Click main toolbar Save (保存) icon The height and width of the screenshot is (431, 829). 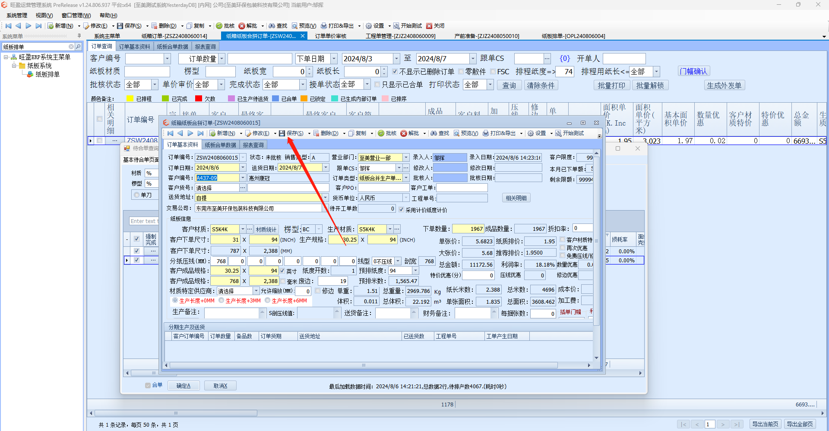(120, 26)
